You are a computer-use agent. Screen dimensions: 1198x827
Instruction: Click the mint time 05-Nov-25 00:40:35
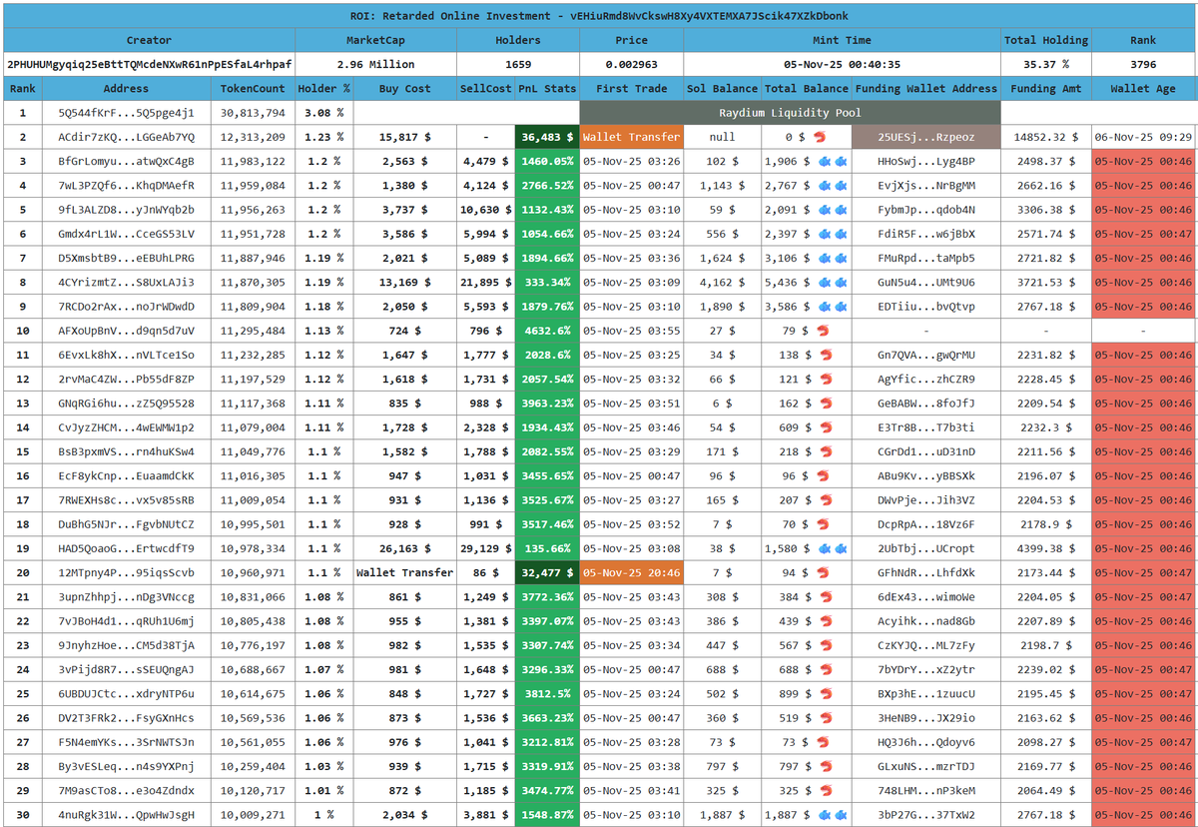click(x=843, y=64)
